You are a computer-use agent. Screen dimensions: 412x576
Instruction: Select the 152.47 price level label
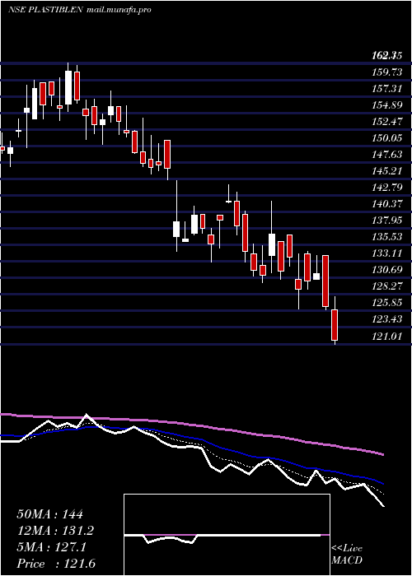click(x=386, y=121)
